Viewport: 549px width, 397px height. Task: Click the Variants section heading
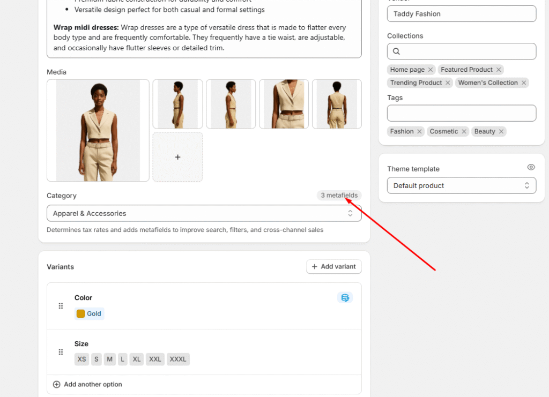(60, 267)
